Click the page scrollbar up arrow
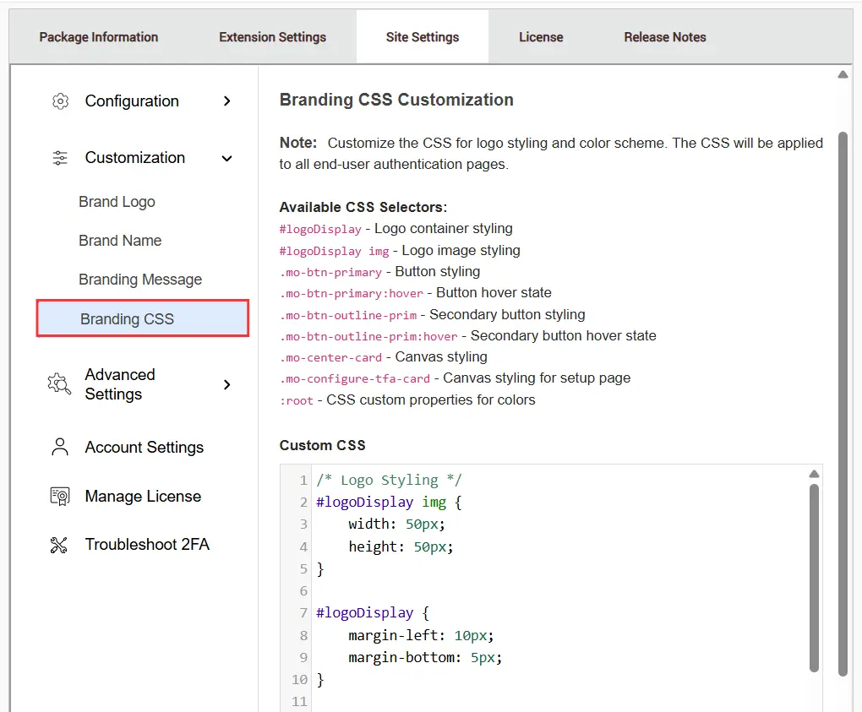Screen dimensions: 862x712 pos(843,74)
